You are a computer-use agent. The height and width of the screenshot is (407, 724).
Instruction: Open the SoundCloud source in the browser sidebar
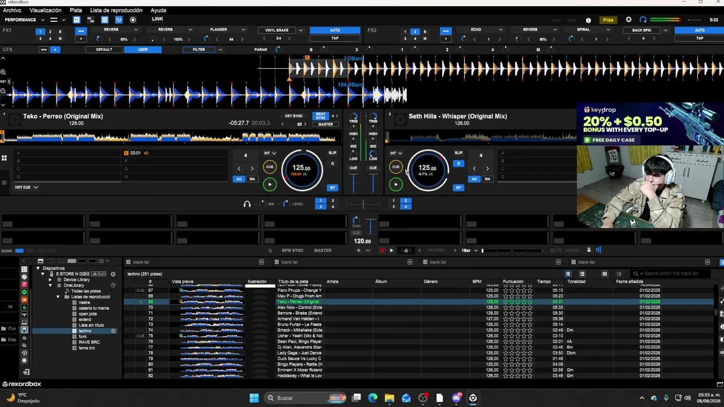(24, 300)
